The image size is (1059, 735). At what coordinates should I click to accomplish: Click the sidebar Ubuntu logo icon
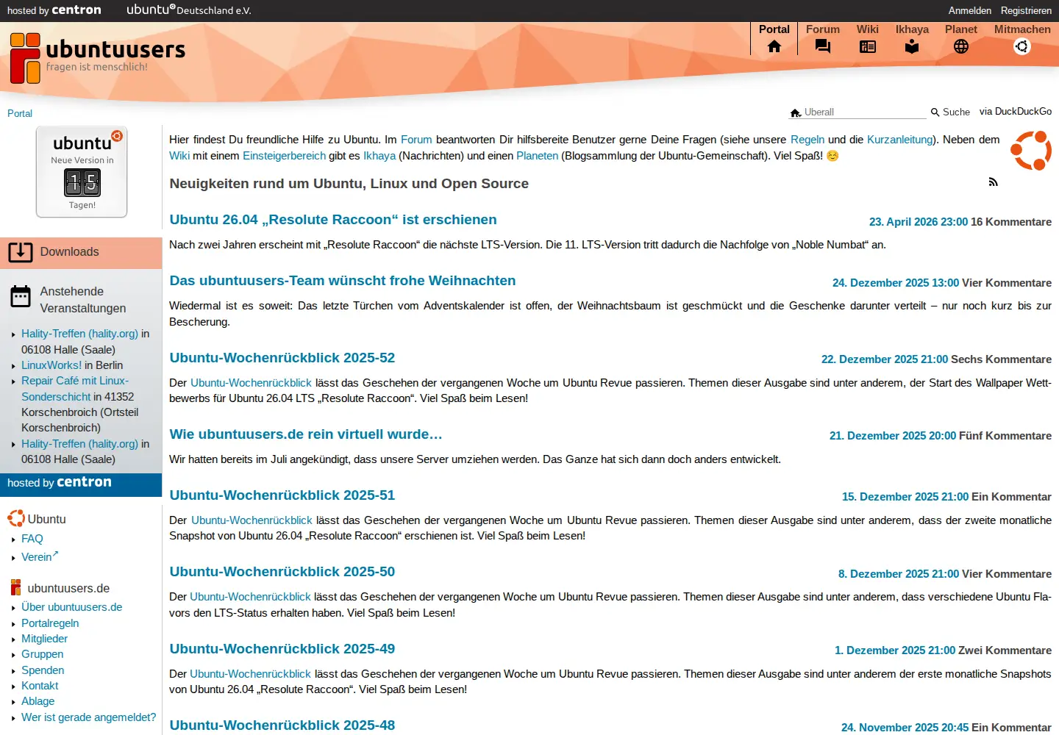[16, 518]
